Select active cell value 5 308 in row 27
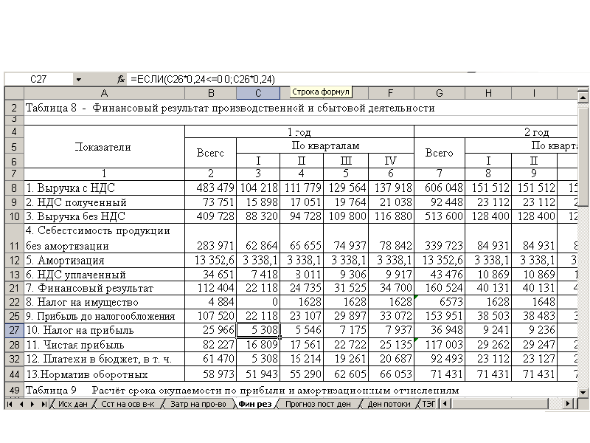590x443 pixels. tap(258, 330)
